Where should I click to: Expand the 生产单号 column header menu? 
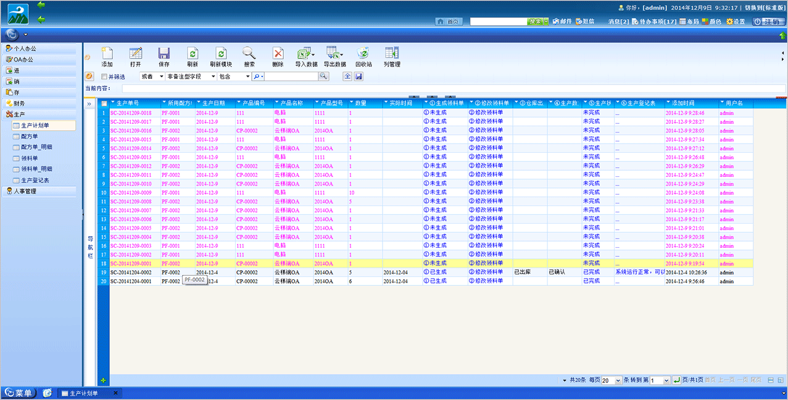(x=113, y=103)
